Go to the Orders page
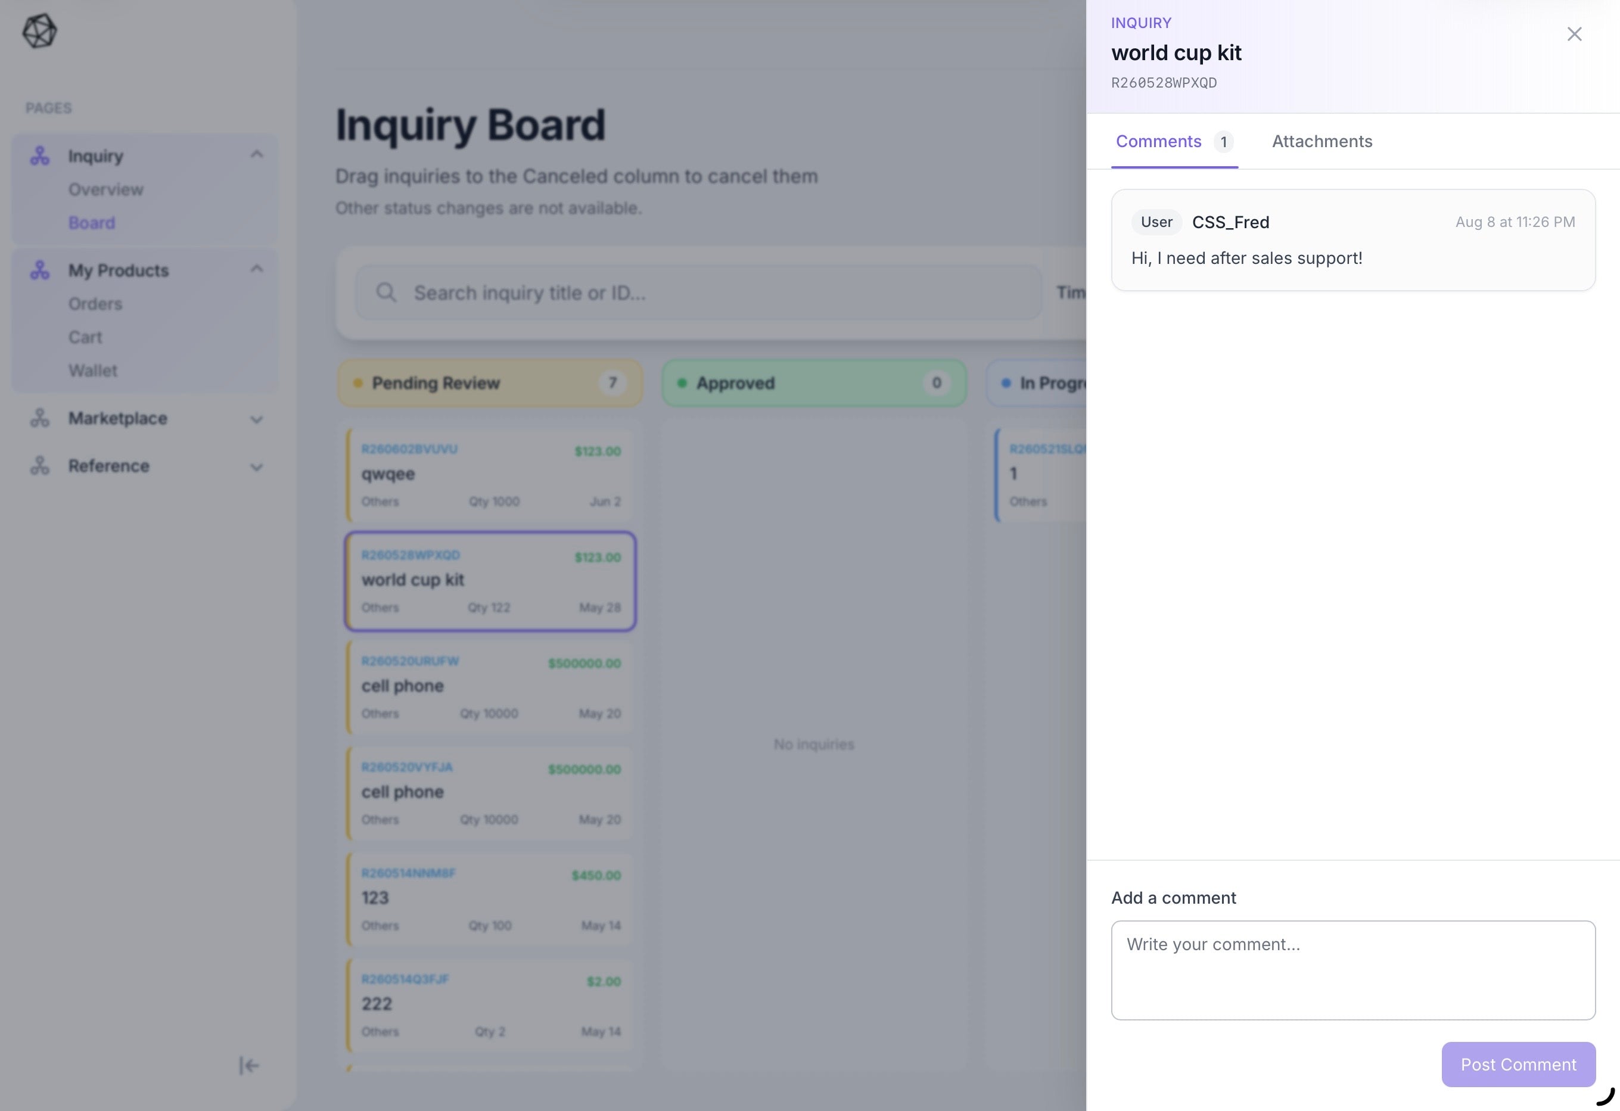Viewport: 1620px width, 1111px height. (x=95, y=304)
